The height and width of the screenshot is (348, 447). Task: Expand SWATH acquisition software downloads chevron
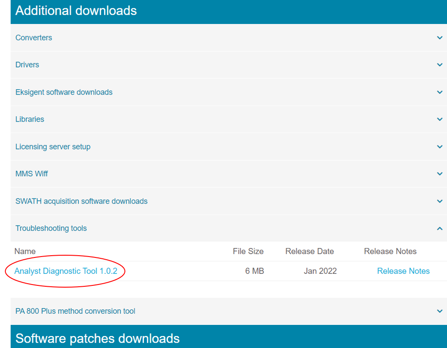439,201
